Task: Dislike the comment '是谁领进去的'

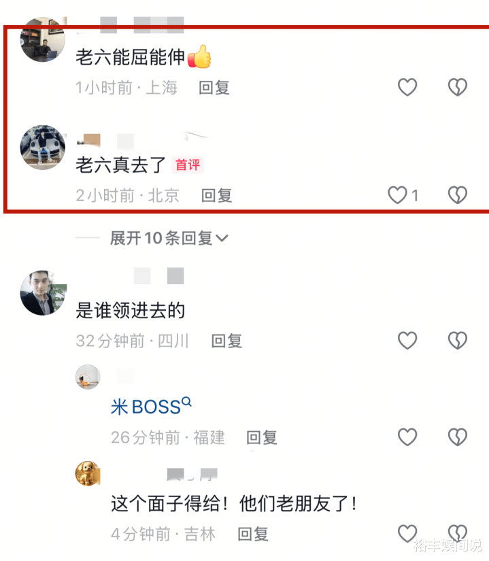Action: click(458, 341)
